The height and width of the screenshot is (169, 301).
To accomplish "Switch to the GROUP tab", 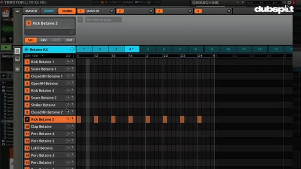I will 49,11.
